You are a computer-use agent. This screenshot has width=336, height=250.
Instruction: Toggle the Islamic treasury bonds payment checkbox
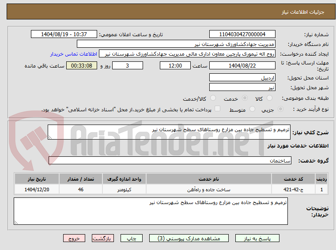click(218, 109)
